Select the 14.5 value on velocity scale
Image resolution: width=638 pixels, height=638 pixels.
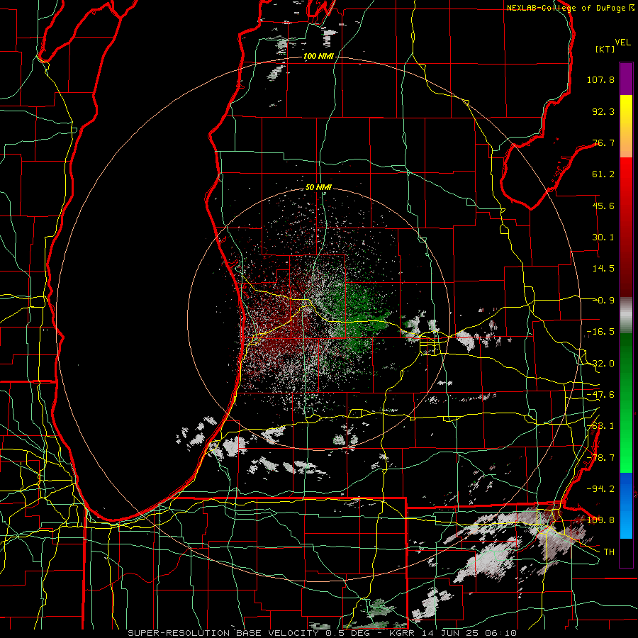coord(603,269)
